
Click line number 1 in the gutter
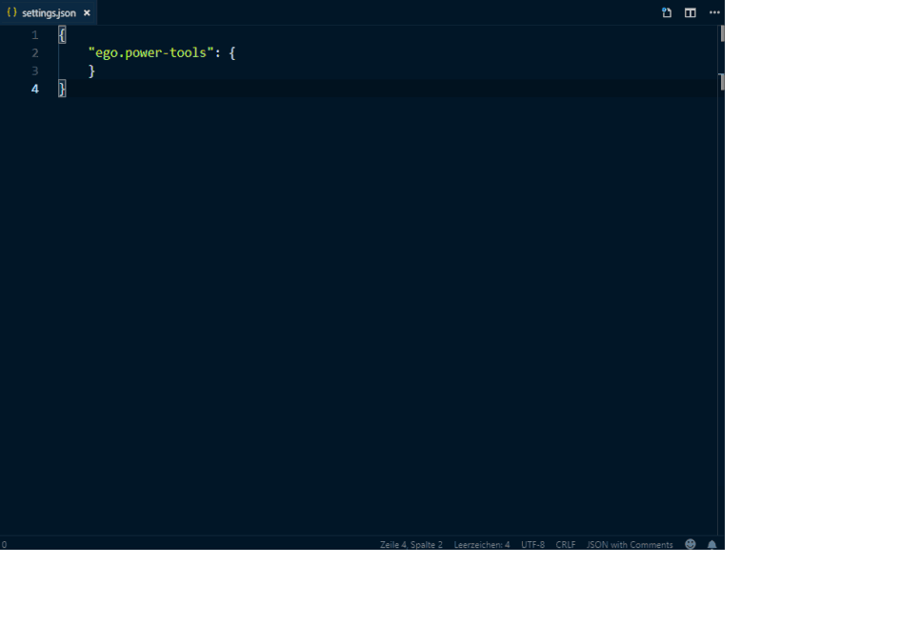[x=35, y=35]
